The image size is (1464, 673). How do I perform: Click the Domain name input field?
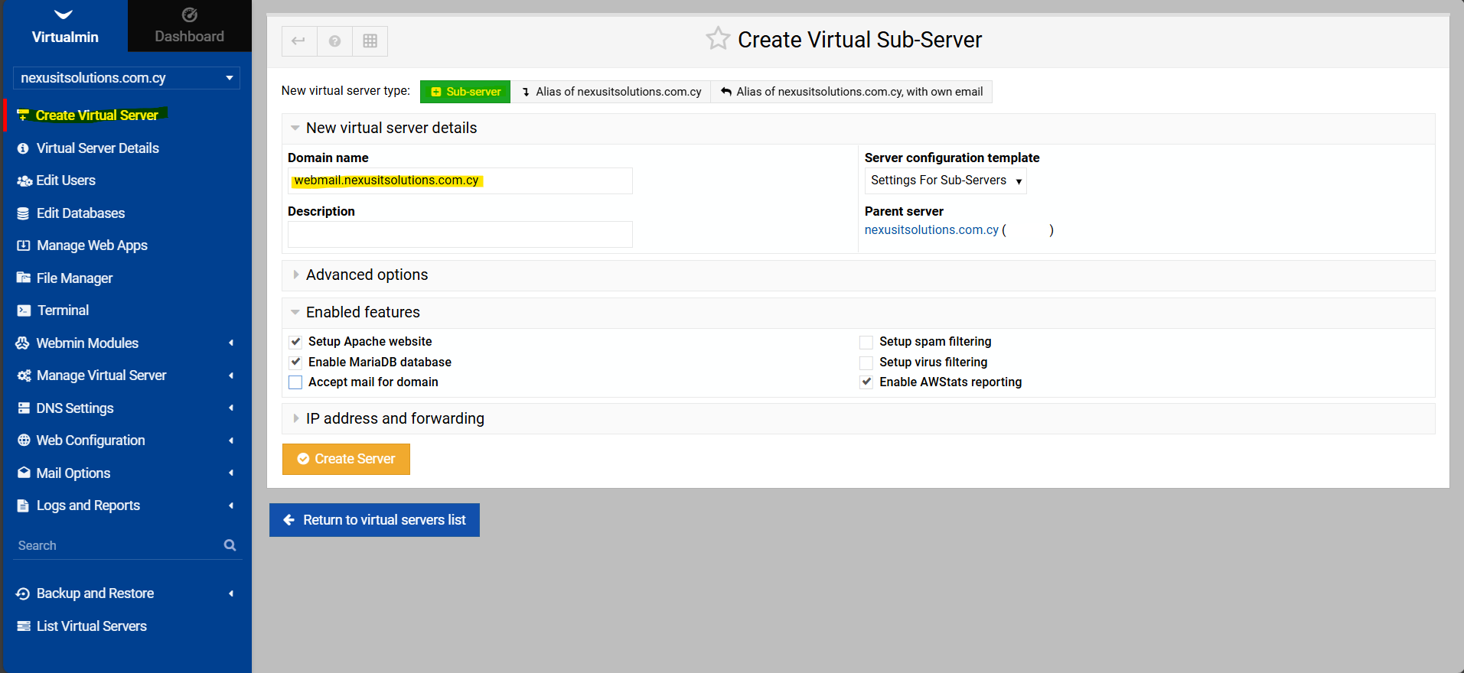pos(460,181)
